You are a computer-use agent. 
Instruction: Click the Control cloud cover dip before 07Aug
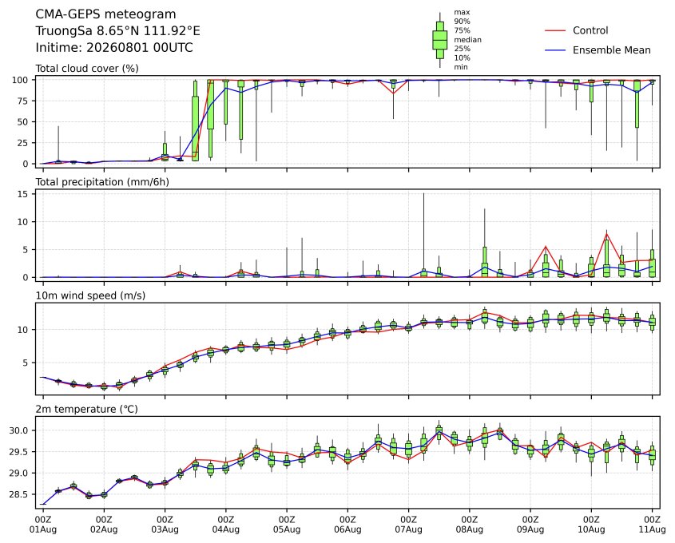pyautogui.click(x=394, y=93)
